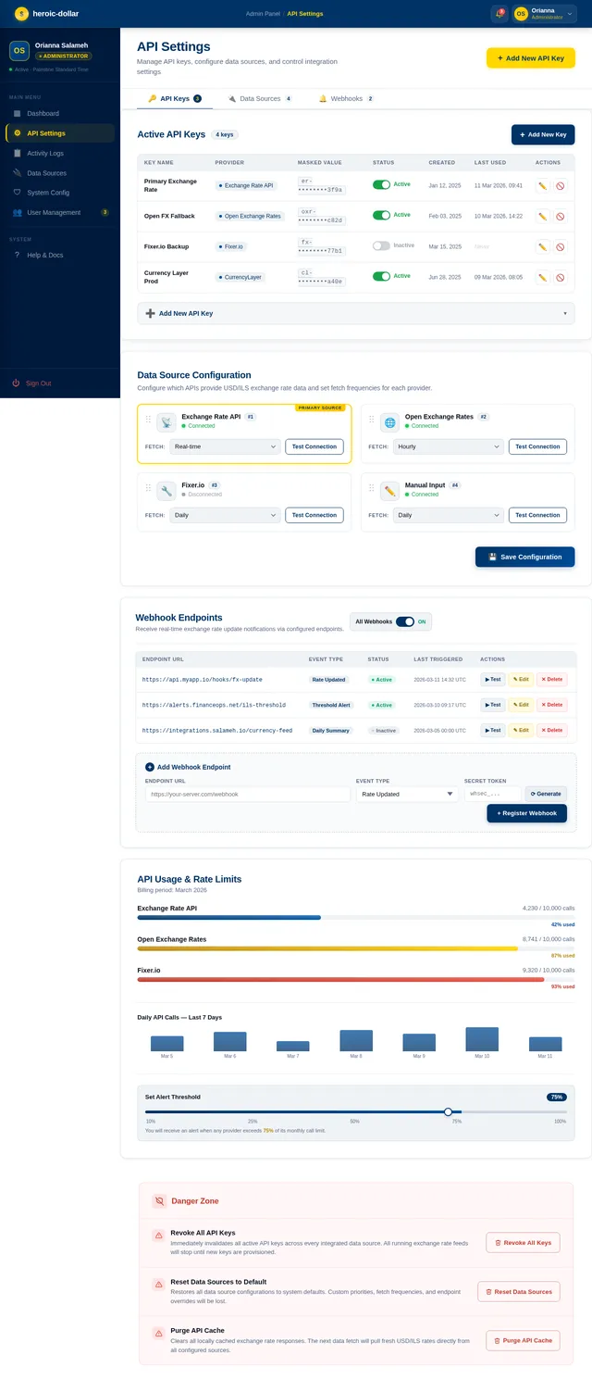Viewport: 592px width, 1380px height.
Task: Click revoke icon for Fixer.io Backup key
Action: point(560,246)
